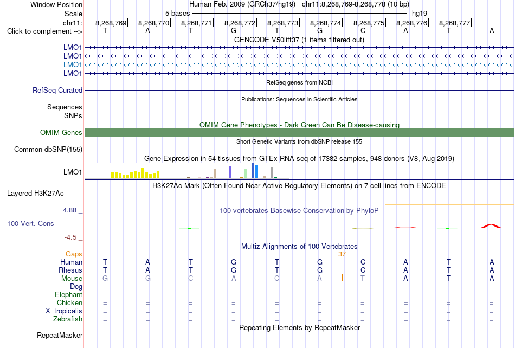Click the C base in the Rhesus row

[363, 270]
